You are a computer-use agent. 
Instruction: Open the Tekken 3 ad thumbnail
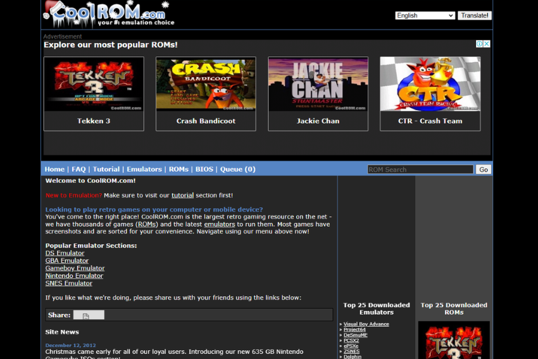point(94,84)
